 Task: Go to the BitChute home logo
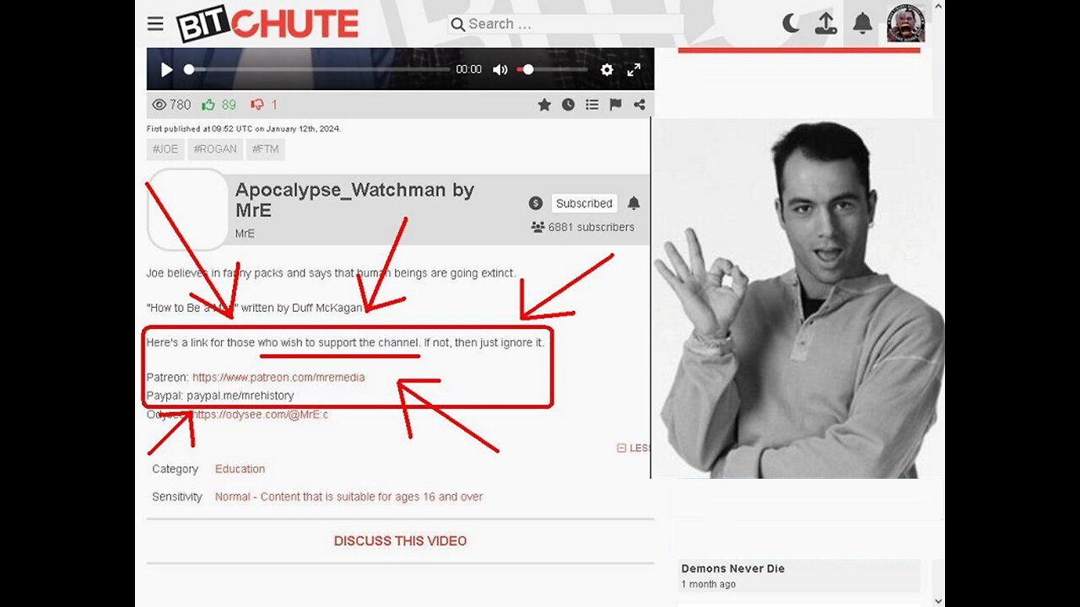click(x=267, y=24)
